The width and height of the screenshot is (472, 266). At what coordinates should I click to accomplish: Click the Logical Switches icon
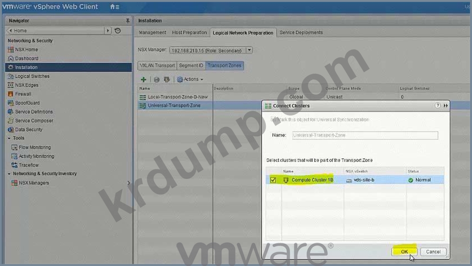pyautogui.click(x=10, y=76)
